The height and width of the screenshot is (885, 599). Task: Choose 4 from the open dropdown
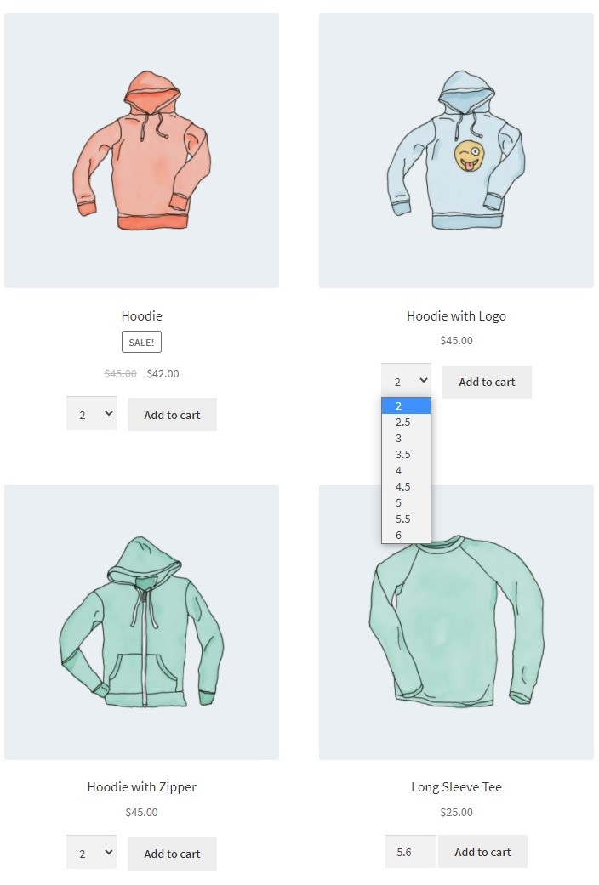(x=407, y=471)
